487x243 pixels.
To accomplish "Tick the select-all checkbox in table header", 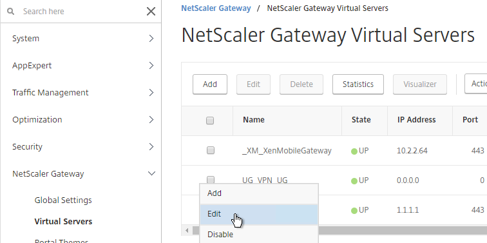I will (210, 121).
